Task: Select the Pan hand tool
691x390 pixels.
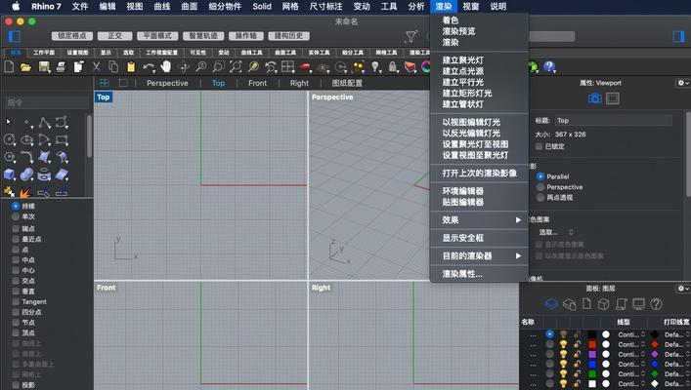Action: pos(166,67)
